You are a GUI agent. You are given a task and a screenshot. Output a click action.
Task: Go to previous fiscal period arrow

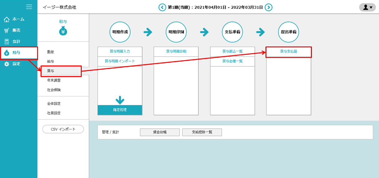pos(162,7)
